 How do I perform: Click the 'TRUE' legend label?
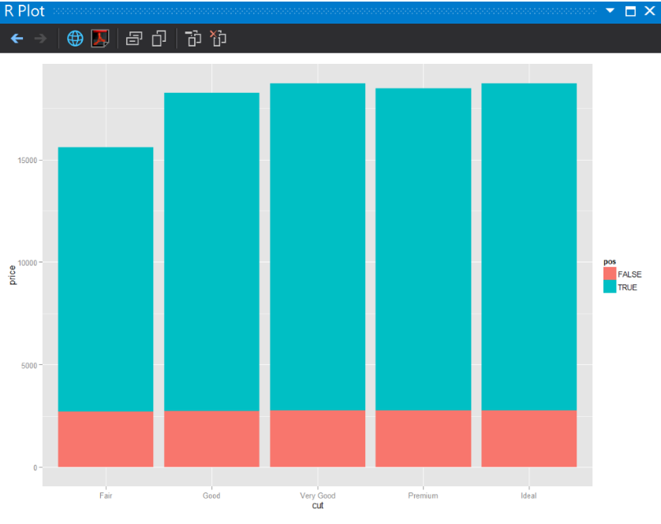coord(627,288)
